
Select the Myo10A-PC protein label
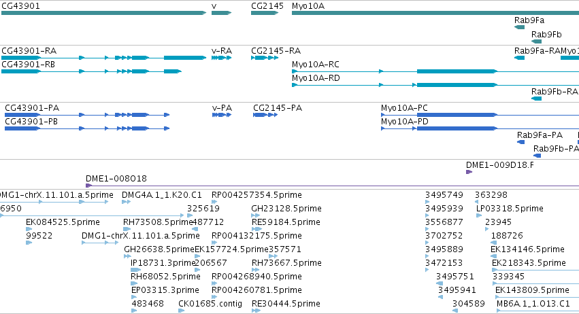click(404, 108)
